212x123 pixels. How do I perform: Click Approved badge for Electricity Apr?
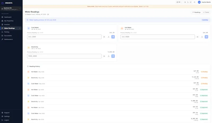(x=204, y=102)
